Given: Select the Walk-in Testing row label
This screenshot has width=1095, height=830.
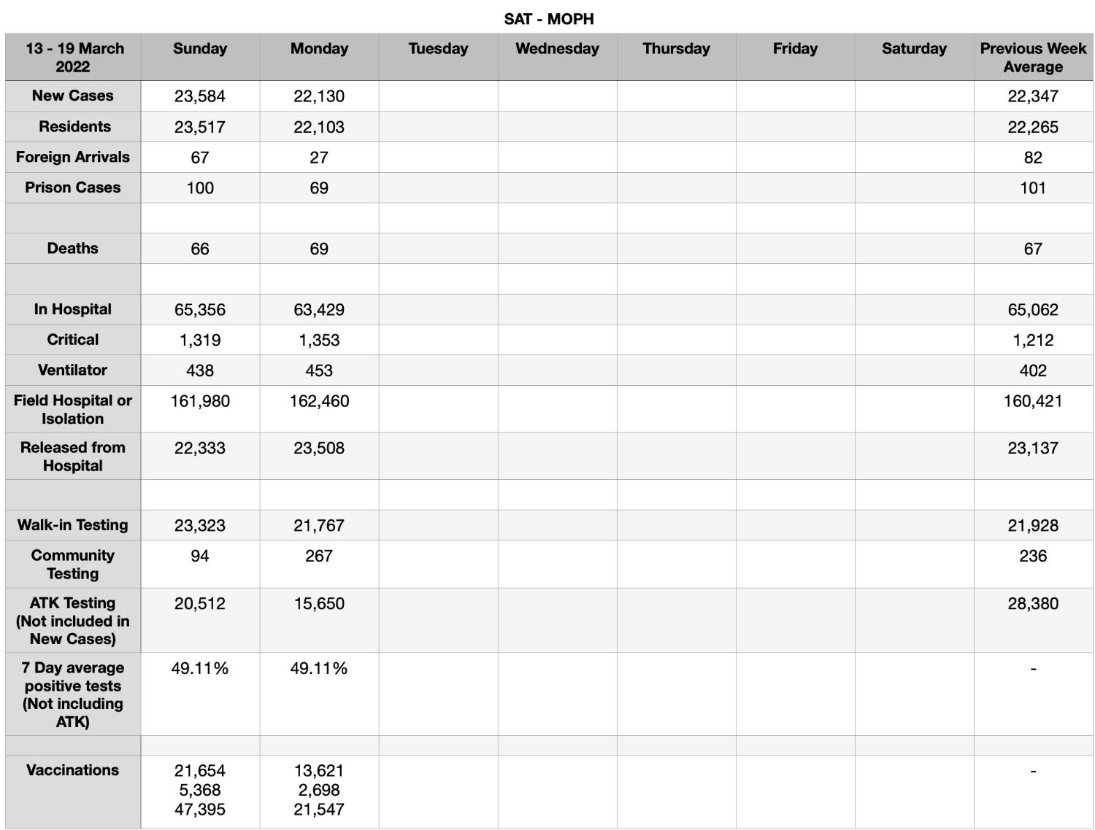Looking at the screenshot, I should tap(73, 525).
